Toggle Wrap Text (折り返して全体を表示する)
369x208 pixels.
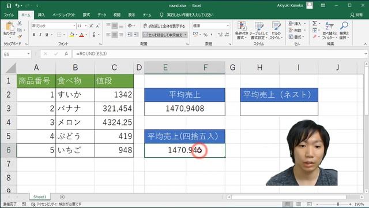point(164,26)
